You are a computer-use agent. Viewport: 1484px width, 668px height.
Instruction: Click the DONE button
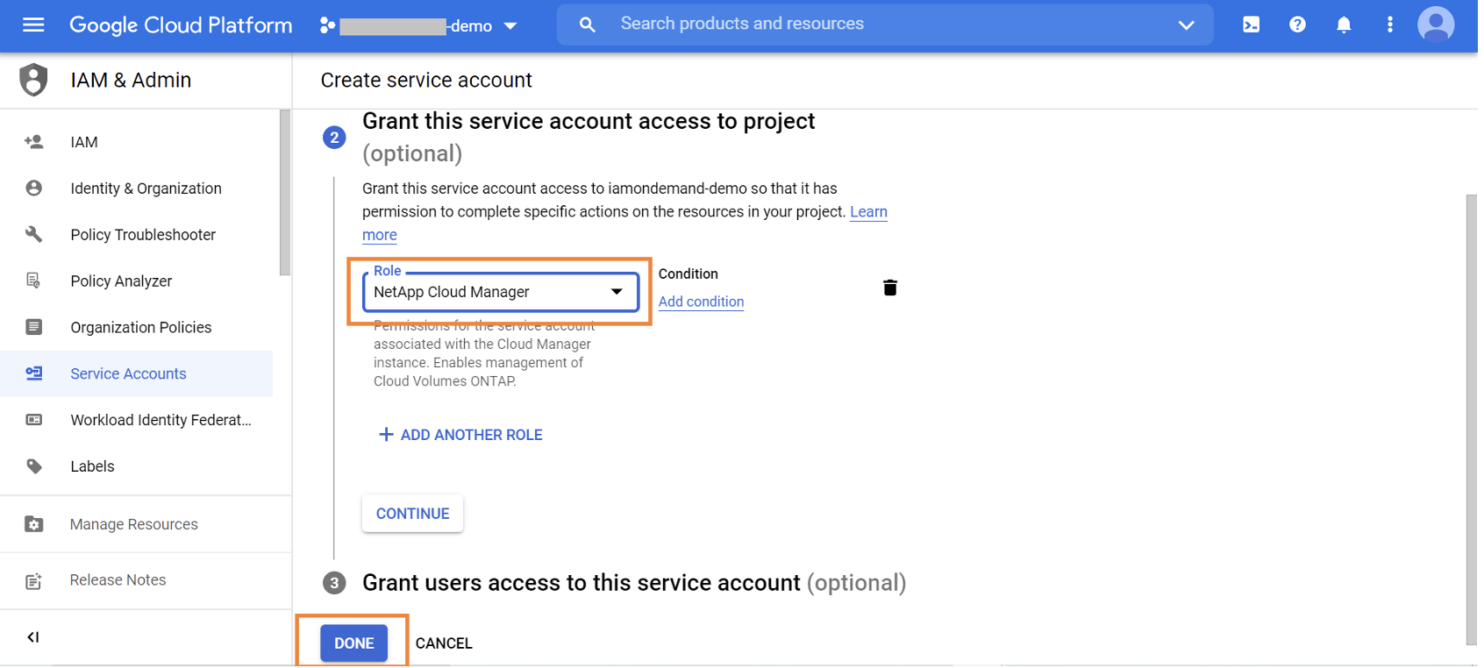coord(353,643)
